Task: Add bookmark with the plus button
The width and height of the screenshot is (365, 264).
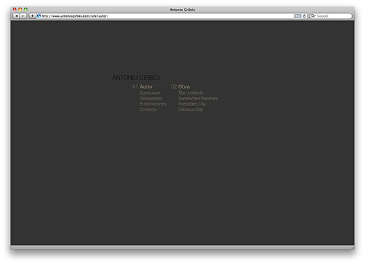Action: pos(32,16)
